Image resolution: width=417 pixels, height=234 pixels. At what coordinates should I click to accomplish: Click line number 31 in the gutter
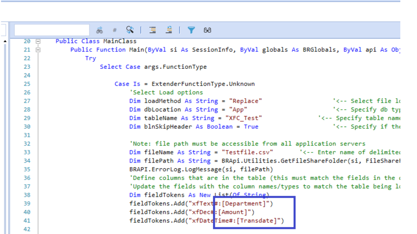coord(27,135)
